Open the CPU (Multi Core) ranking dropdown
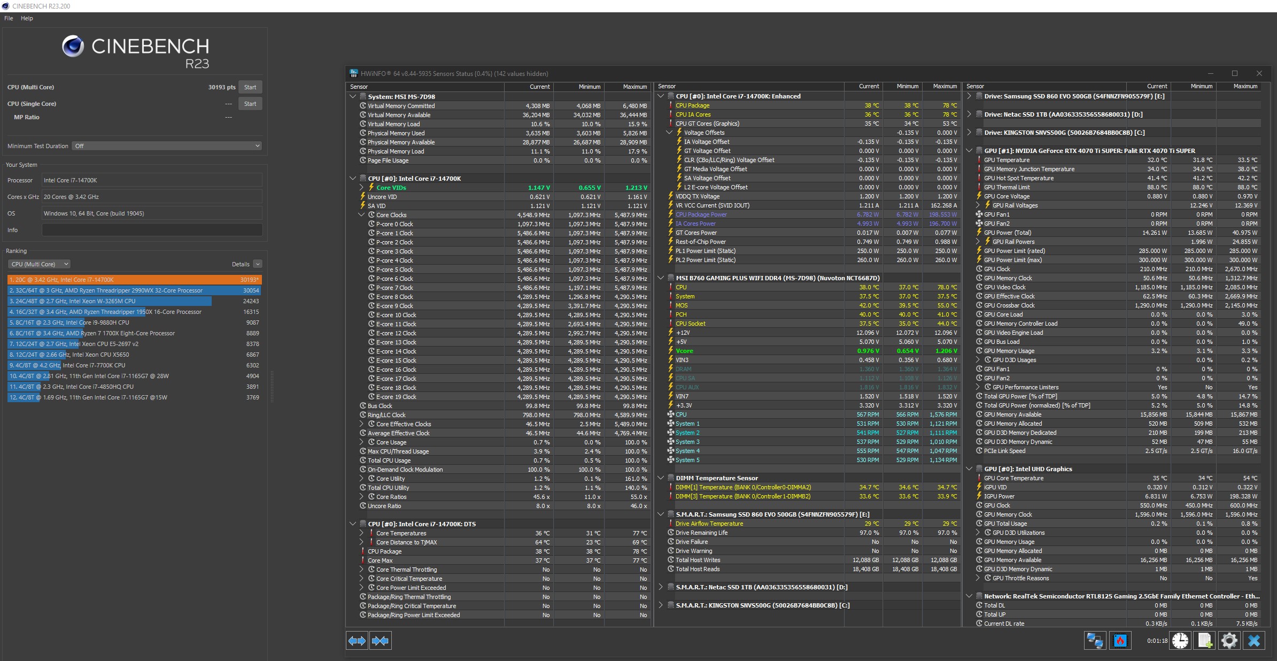1277x661 pixels. coord(39,264)
